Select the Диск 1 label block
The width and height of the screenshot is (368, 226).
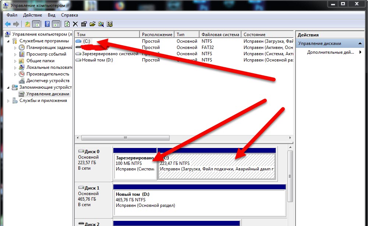pyautogui.click(x=93, y=200)
